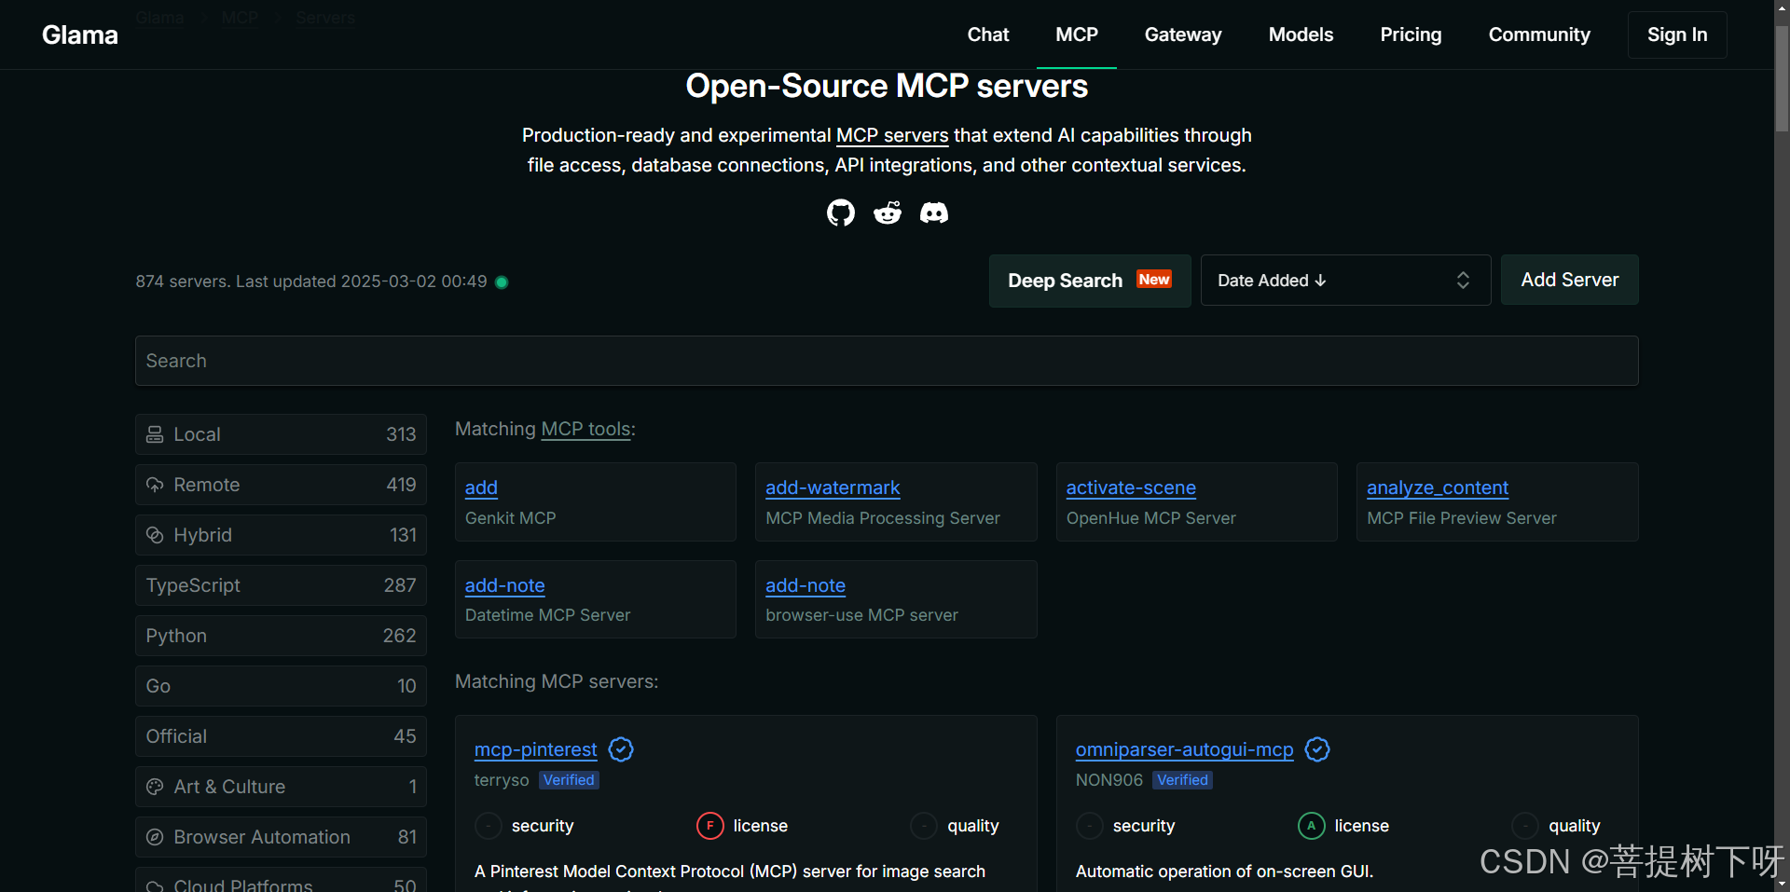Filter by Art & Culture category

tap(281, 787)
